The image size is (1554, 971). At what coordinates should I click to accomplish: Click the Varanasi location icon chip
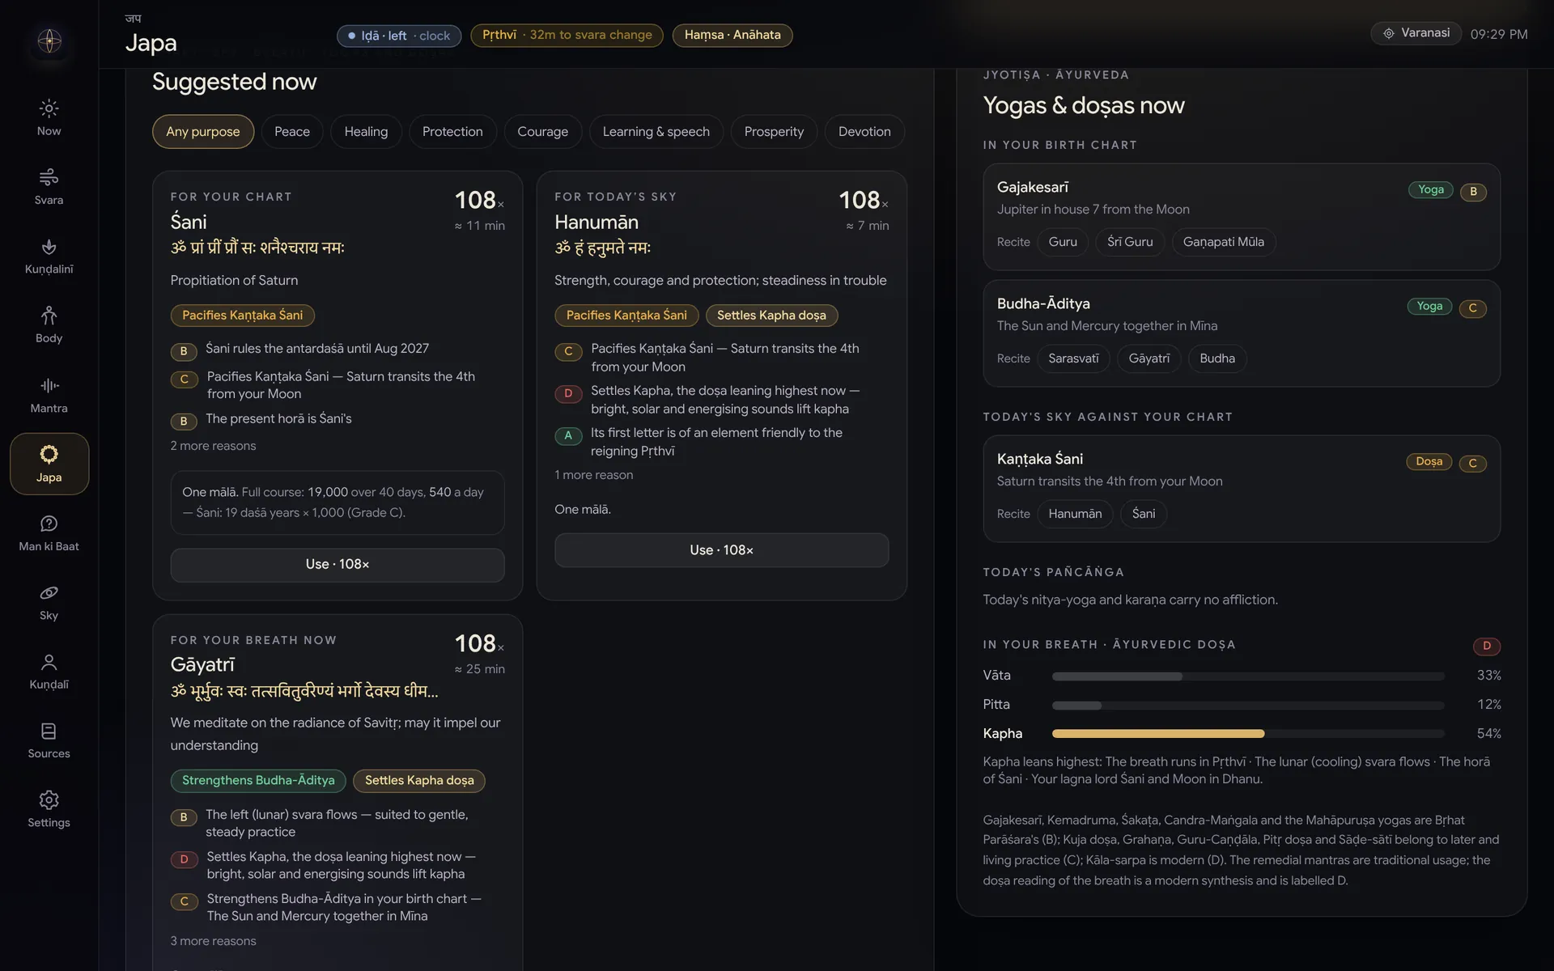point(1416,33)
